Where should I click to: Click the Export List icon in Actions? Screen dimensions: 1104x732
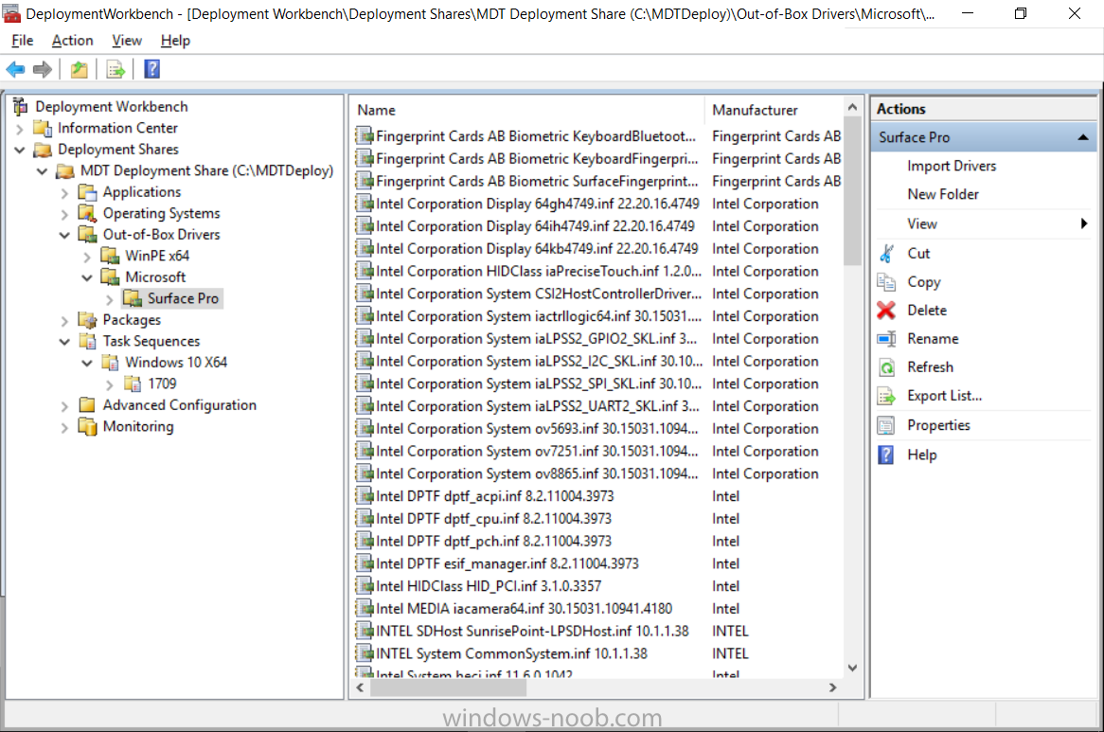coord(886,396)
